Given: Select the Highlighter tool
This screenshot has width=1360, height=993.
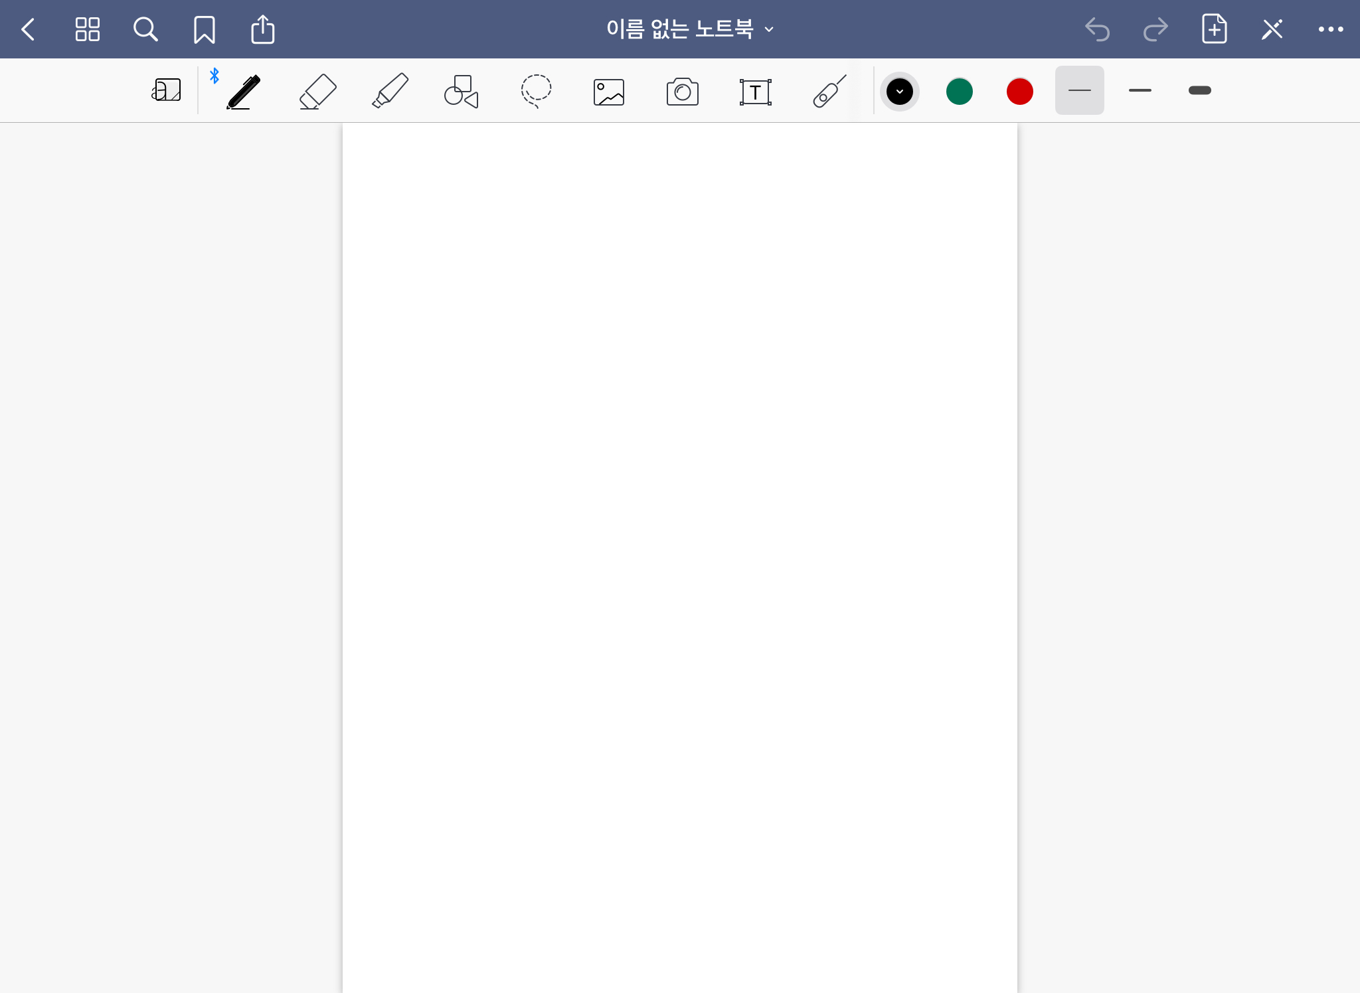Looking at the screenshot, I should coord(390,92).
